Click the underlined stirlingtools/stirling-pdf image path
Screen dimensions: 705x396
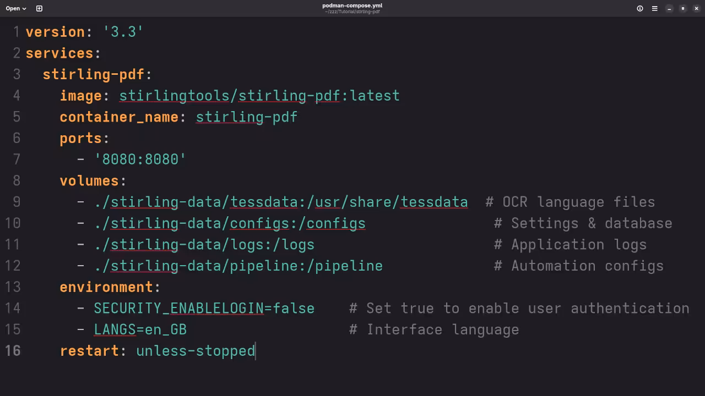(231, 95)
